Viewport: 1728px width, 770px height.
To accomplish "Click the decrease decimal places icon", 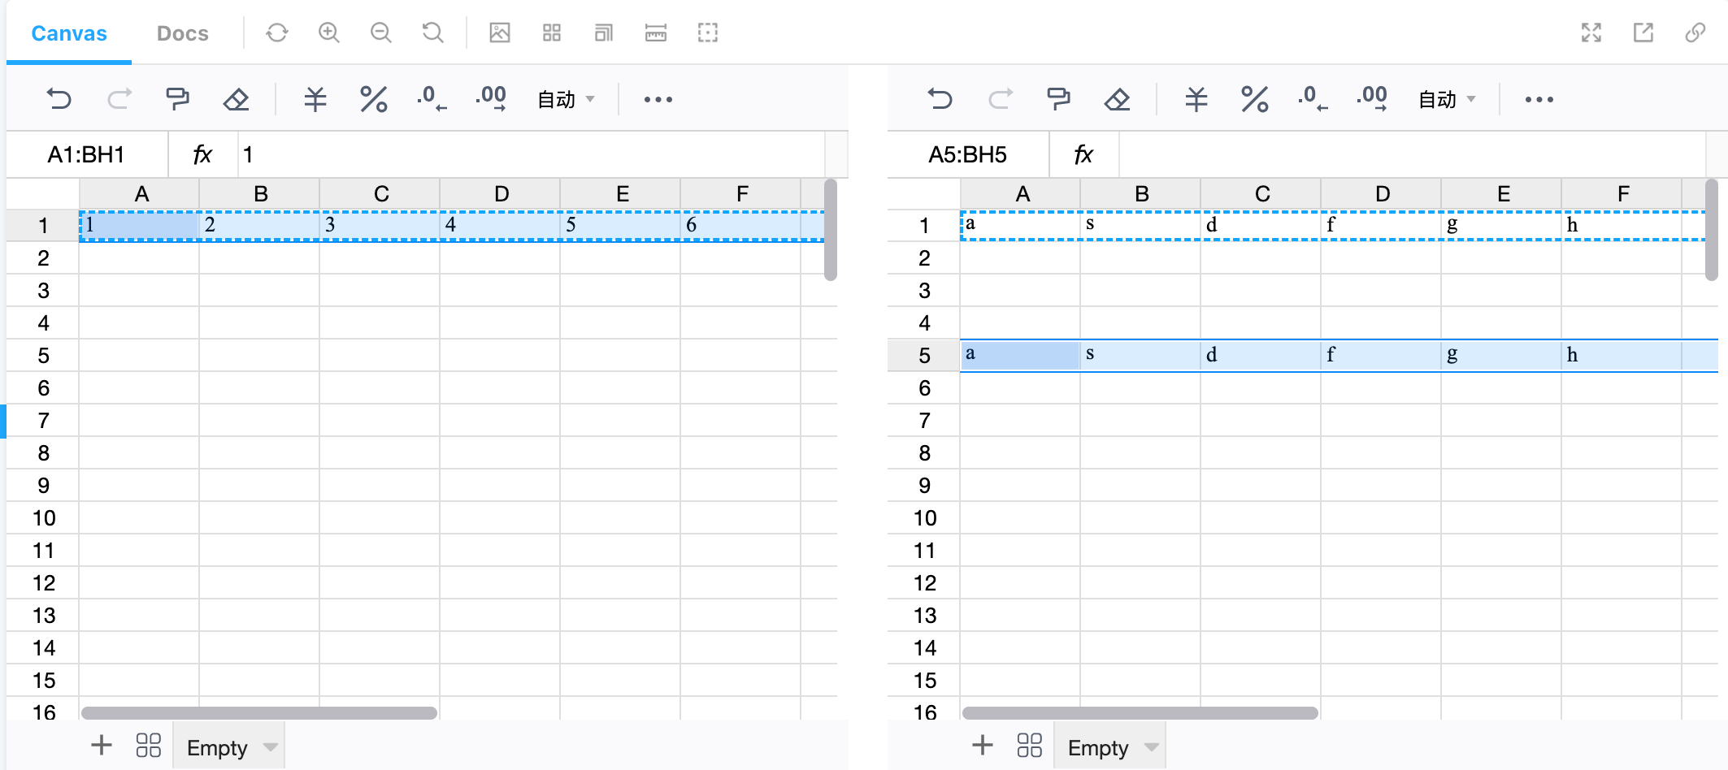I will pyautogui.click(x=431, y=97).
